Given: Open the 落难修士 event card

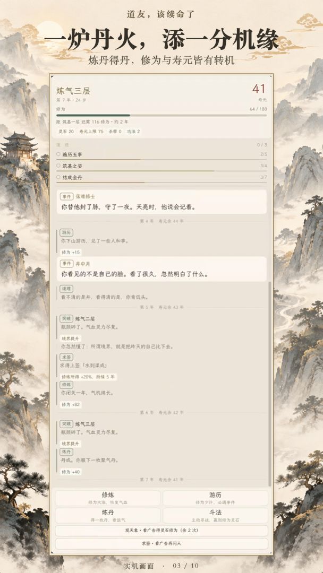Looking at the screenshot, I should [x=161, y=202].
